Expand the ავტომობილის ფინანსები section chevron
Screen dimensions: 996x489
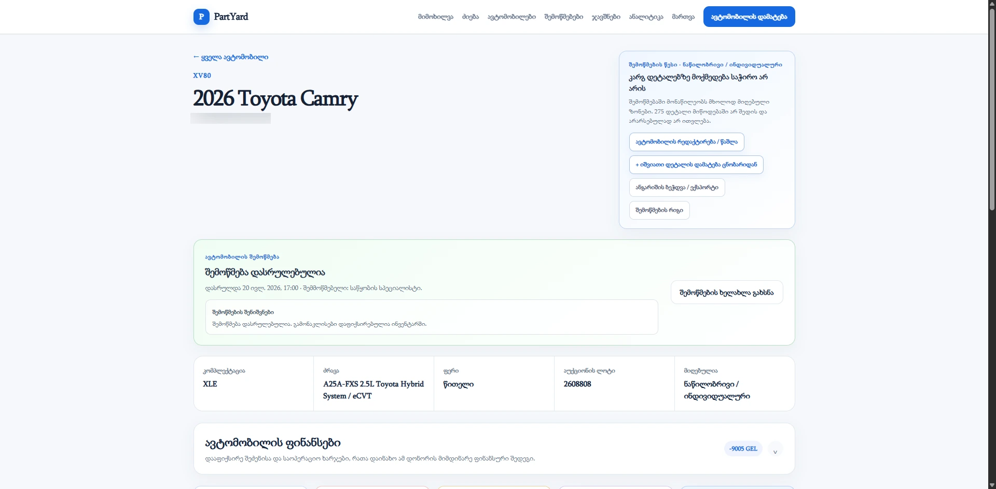coord(775,449)
